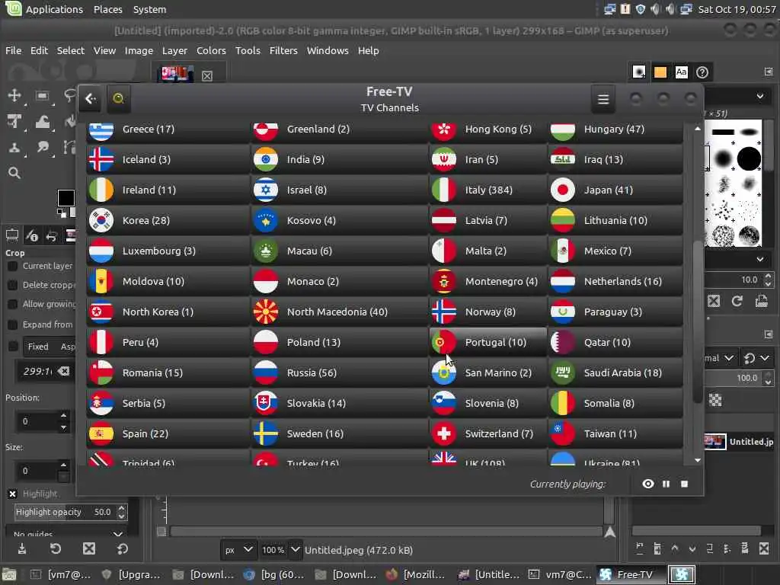Clear the 299:1 aspect ratio field
Viewport: 780px width, 585px height.
[x=64, y=371]
